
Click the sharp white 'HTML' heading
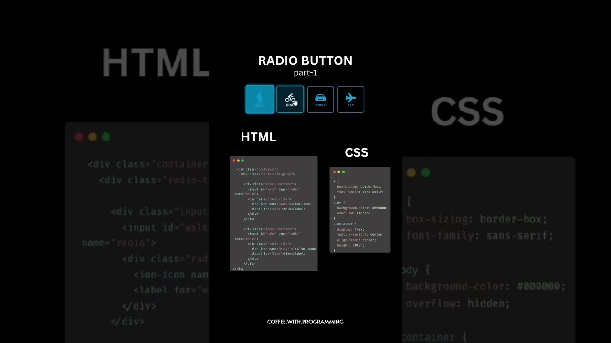(258, 137)
